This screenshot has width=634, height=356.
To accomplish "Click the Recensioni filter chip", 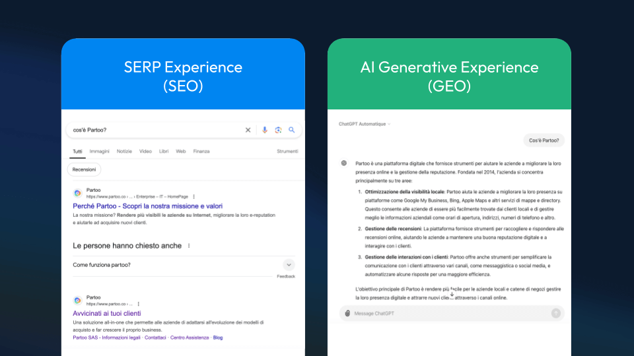I will click(84, 169).
